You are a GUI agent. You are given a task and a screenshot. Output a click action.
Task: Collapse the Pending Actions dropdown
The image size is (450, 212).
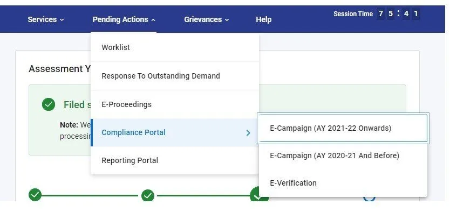tap(124, 19)
